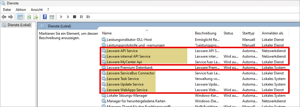
Task: Click the Back arrow toolbar icon
Action: pos(4,17)
